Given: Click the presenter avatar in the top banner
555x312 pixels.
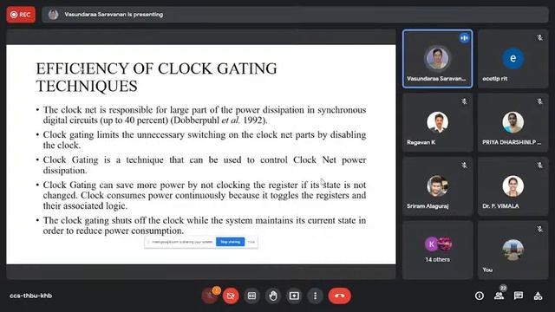Looking at the screenshot, I should click(54, 15).
